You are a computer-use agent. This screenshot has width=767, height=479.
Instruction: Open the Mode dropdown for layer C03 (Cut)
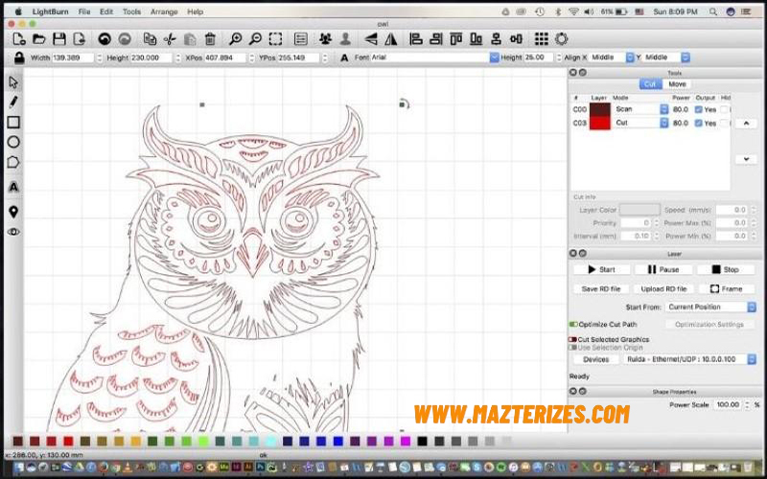point(640,124)
